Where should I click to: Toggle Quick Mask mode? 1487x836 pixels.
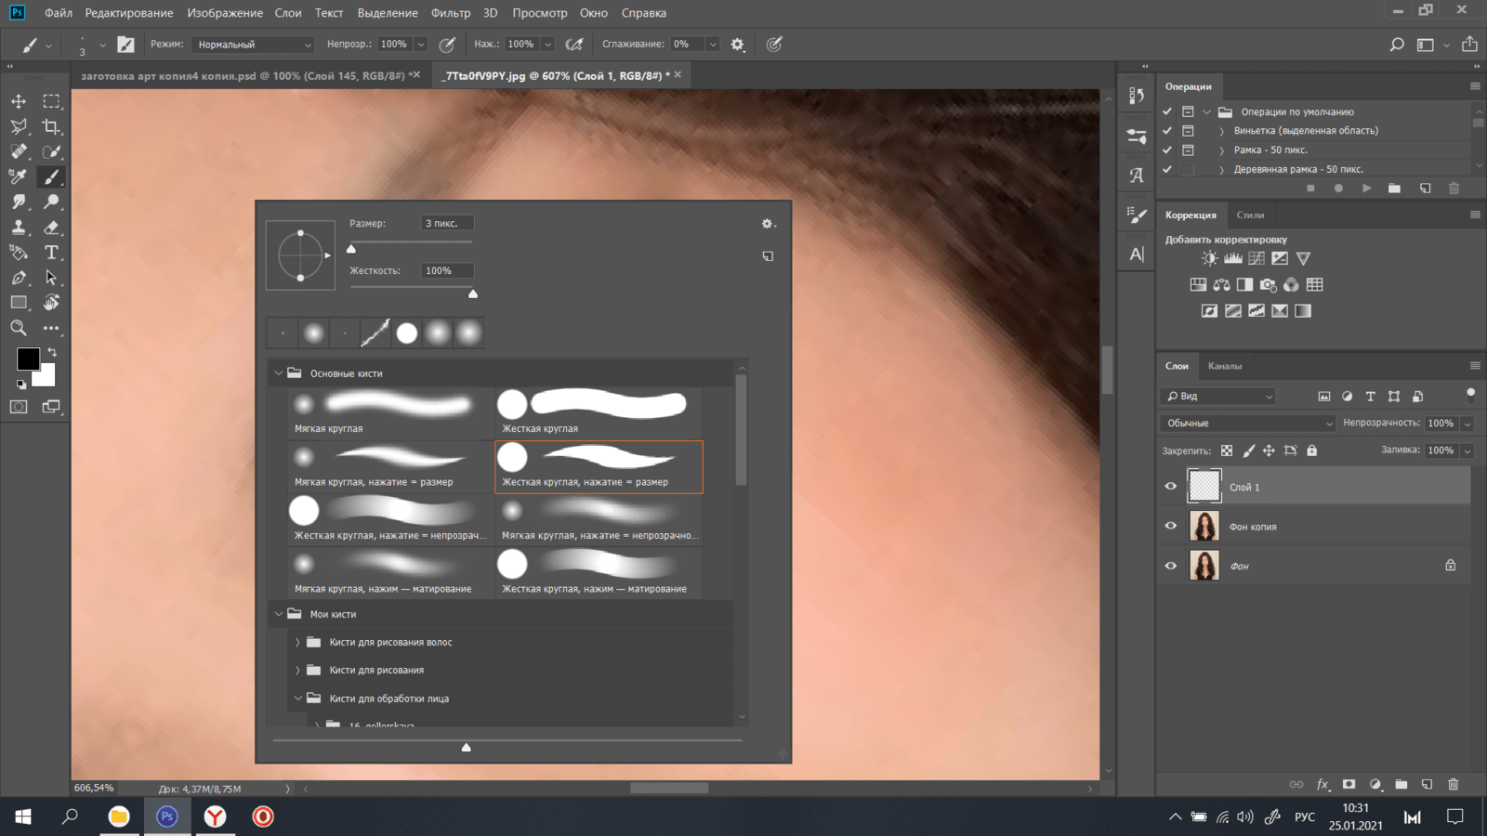pos(19,407)
